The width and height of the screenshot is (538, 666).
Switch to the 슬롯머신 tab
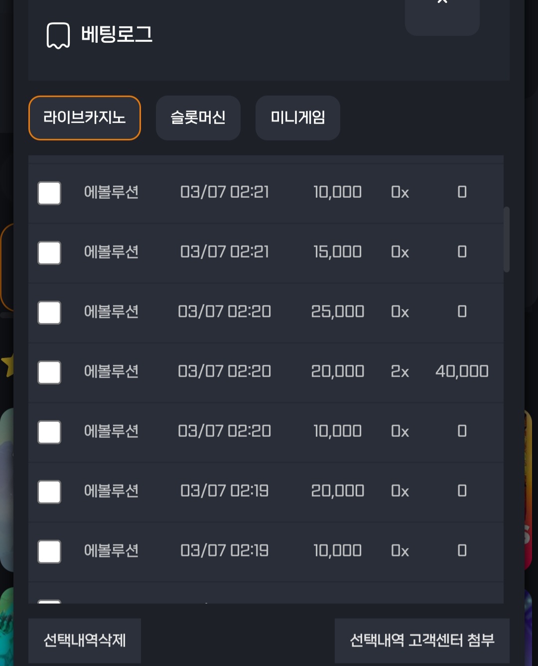click(x=198, y=118)
